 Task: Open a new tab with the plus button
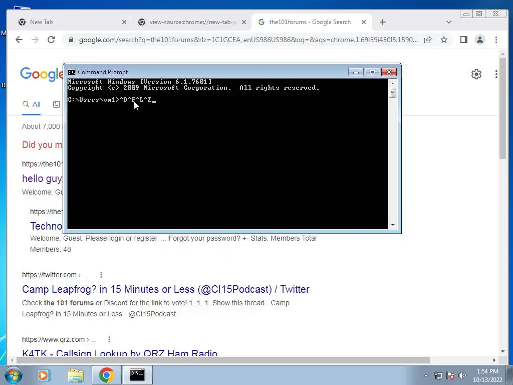[x=382, y=22]
